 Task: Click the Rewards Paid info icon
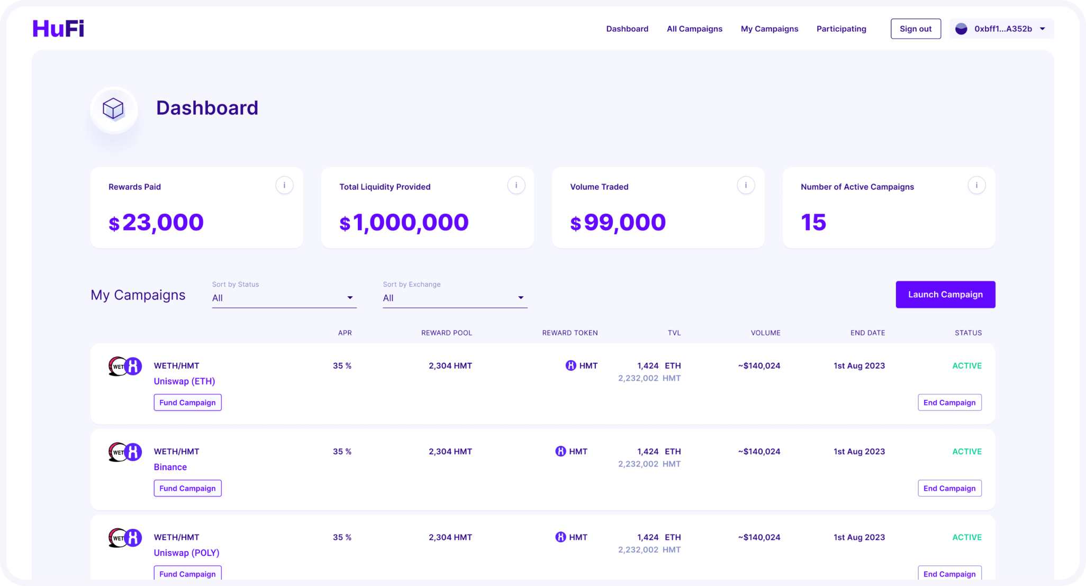click(284, 185)
